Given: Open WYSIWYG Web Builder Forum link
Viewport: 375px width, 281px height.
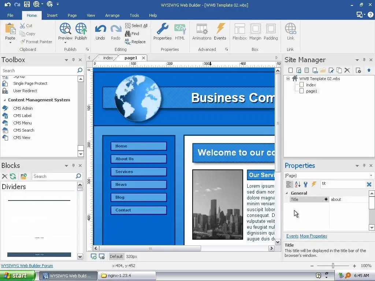Looking at the screenshot, I should (27, 266).
